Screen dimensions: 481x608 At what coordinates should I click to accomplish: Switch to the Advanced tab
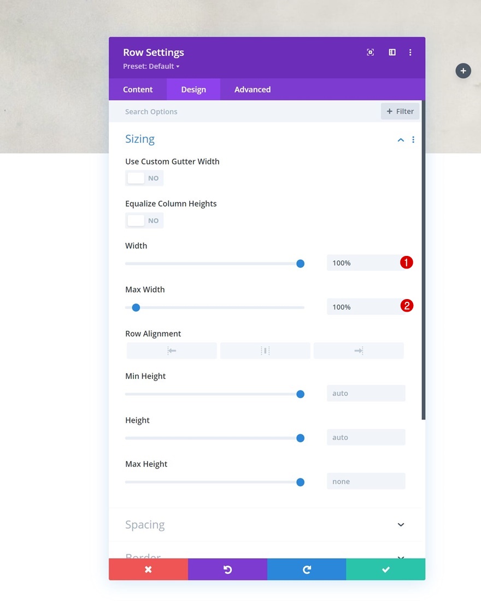tap(253, 90)
